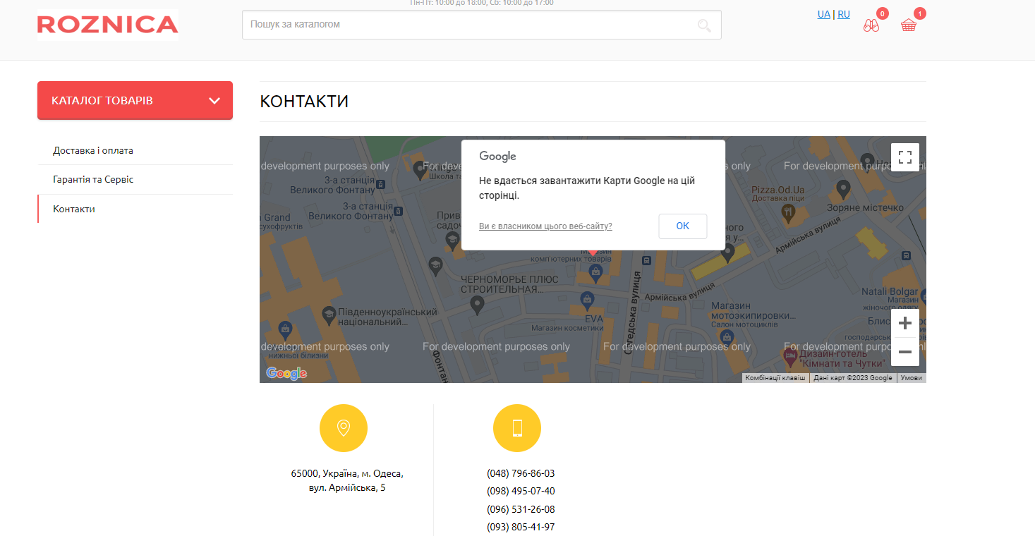Zoom in on the map
The image size is (1035, 536).
coord(905,323)
